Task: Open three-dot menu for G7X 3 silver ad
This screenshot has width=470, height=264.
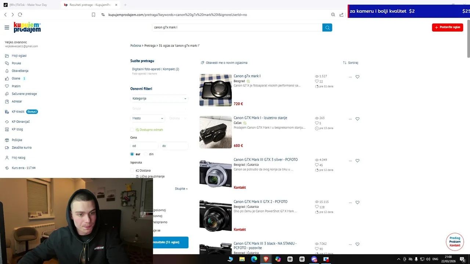Action: point(350,161)
